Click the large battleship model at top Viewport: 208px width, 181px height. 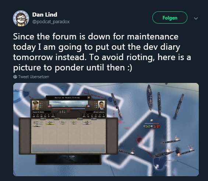pyautogui.click(x=149, y=97)
